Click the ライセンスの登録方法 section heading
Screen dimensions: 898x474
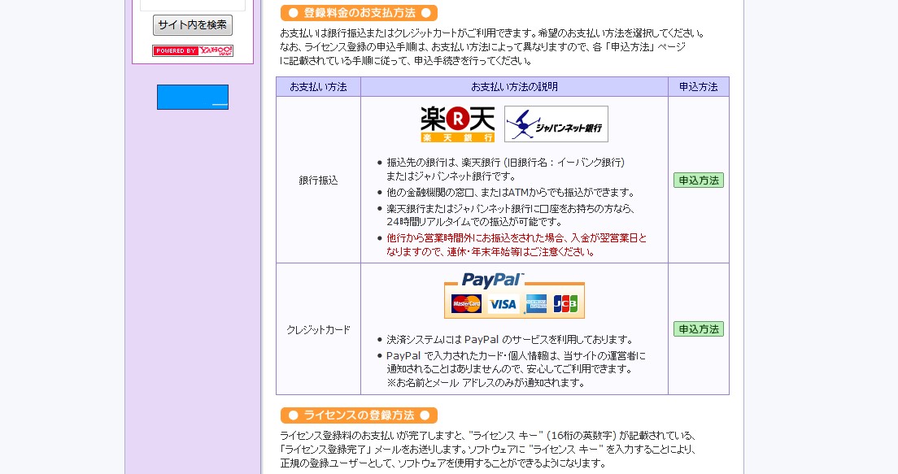359,415
